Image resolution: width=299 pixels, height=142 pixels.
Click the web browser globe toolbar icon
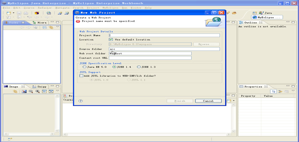(49, 13)
